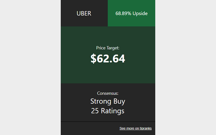Select the Price Target label

pyautogui.click(x=108, y=48)
